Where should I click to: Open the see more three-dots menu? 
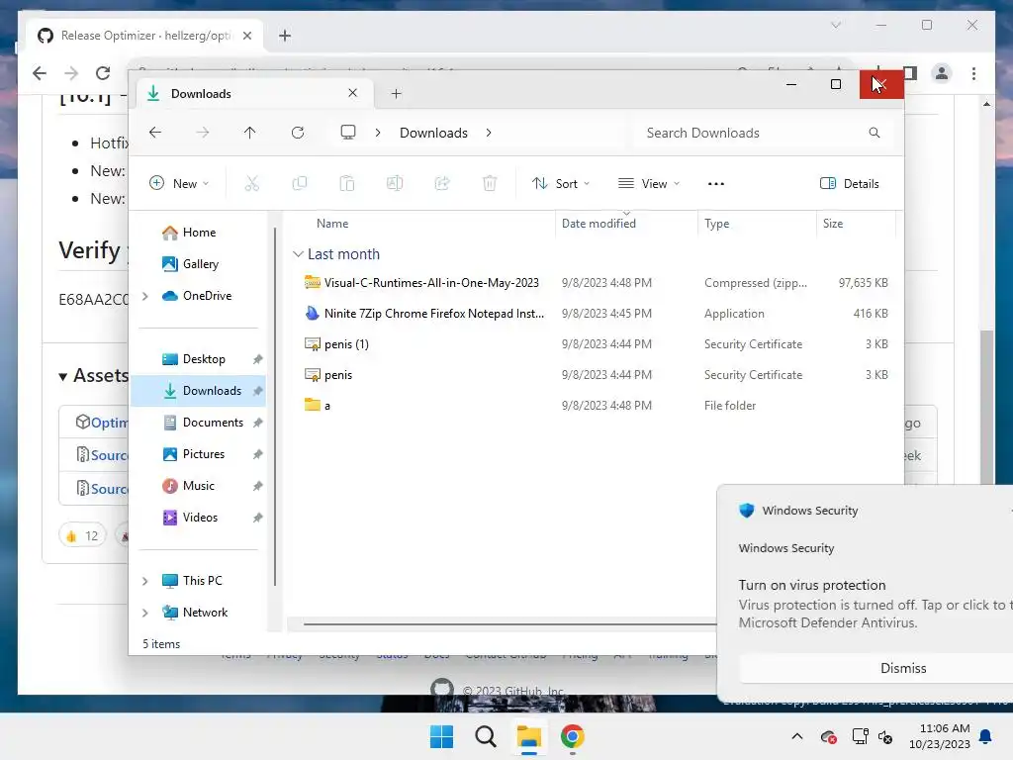click(716, 183)
